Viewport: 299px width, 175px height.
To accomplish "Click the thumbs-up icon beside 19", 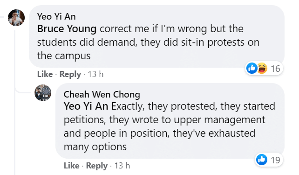I will click(x=261, y=160).
